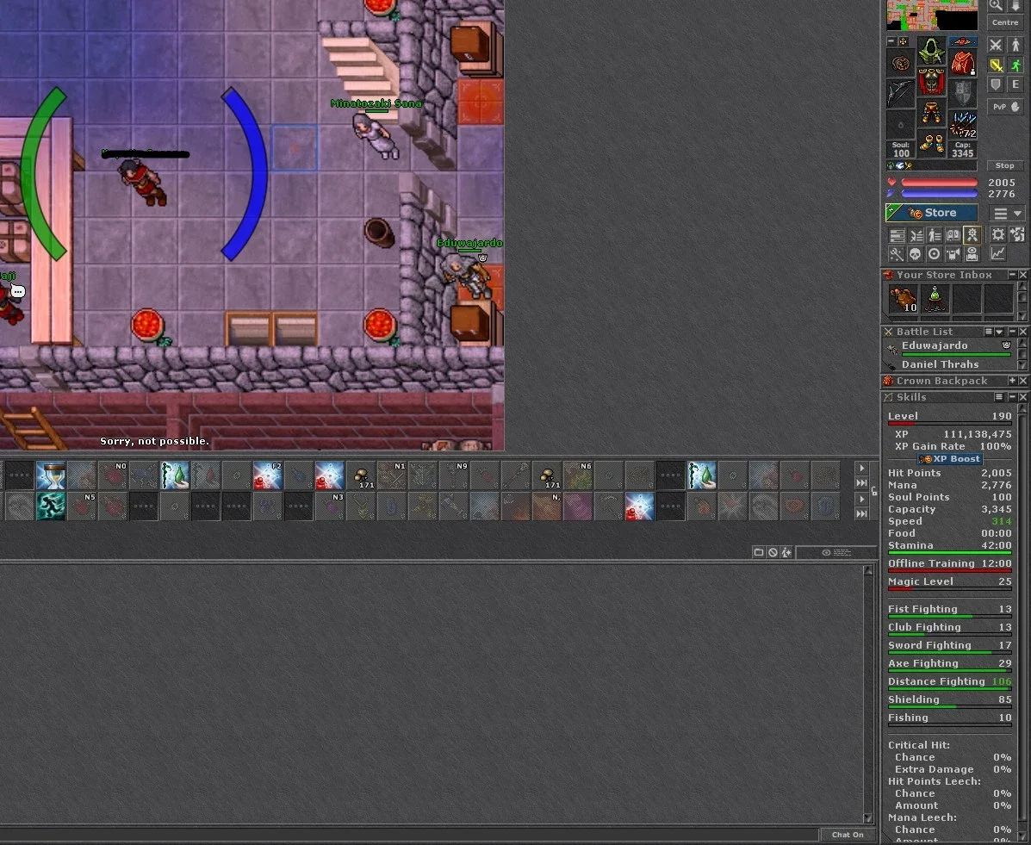Zoom the minimap with magnifier icon
Image resolution: width=1031 pixels, height=845 pixels.
[997, 6]
